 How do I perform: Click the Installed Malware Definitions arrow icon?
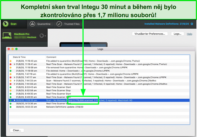pos(192,24)
